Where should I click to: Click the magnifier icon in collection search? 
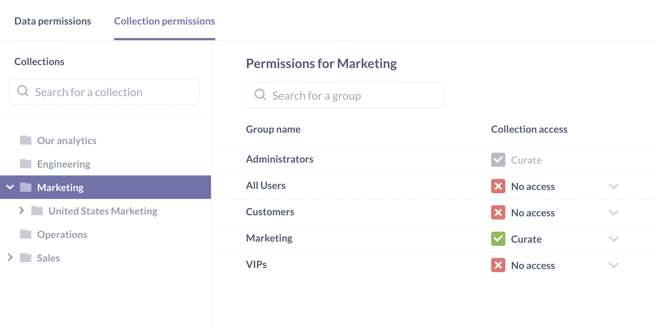[23, 91]
